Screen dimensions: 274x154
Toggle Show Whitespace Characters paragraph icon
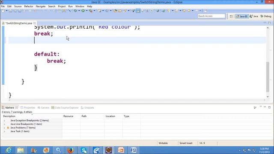click(x=152, y=11)
